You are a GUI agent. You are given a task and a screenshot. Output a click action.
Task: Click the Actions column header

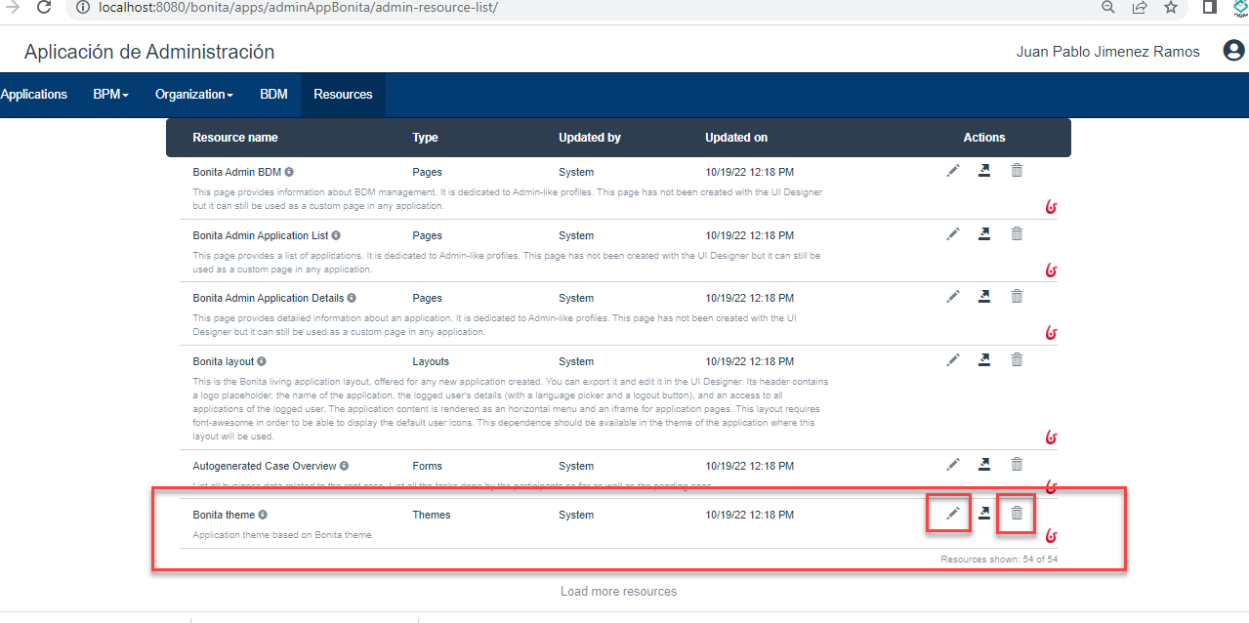984,138
